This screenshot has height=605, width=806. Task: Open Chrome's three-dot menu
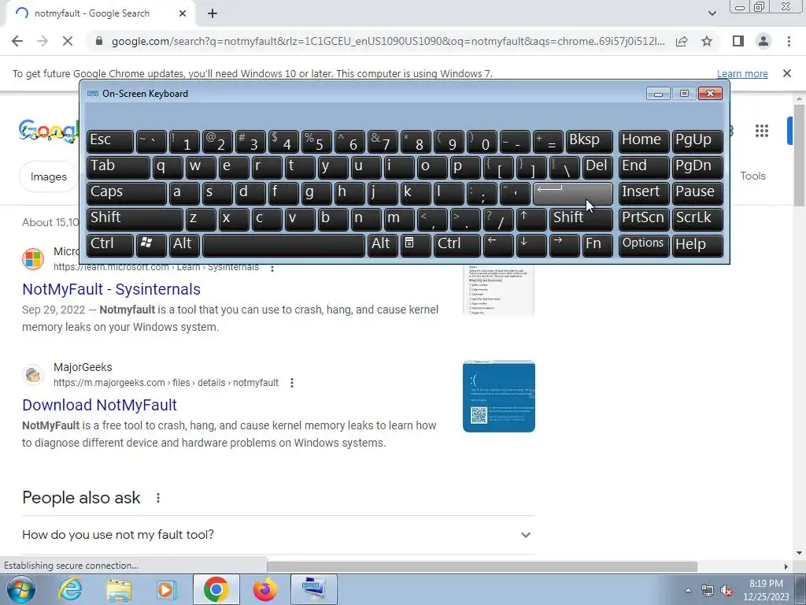[789, 41]
